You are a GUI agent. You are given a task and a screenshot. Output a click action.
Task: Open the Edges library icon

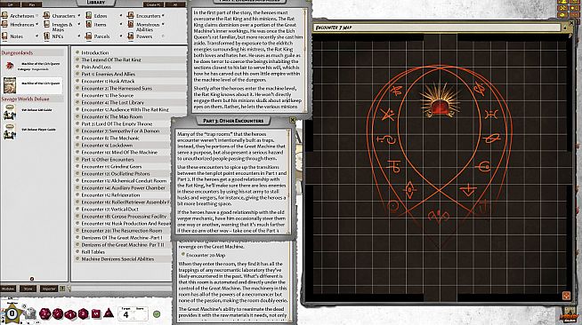click(89, 15)
